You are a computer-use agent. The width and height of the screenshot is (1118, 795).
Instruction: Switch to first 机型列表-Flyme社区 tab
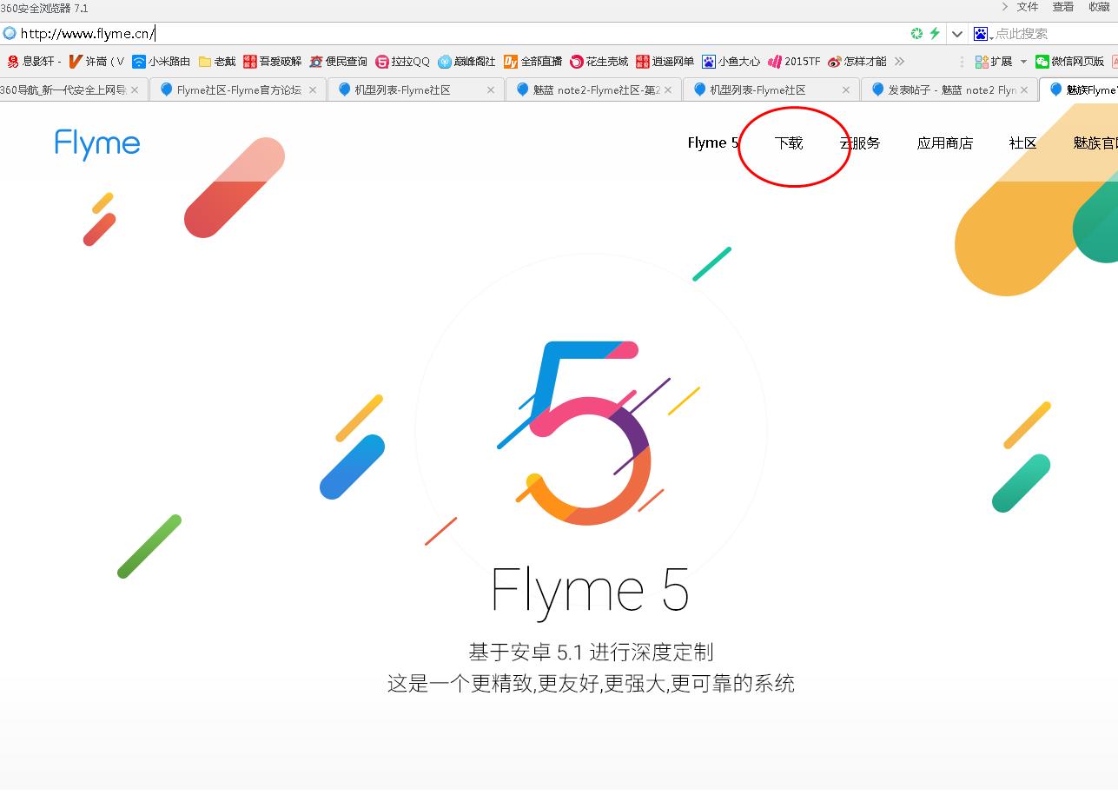coord(416,89)
